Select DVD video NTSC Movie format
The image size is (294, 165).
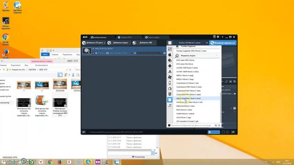point(197,60)
